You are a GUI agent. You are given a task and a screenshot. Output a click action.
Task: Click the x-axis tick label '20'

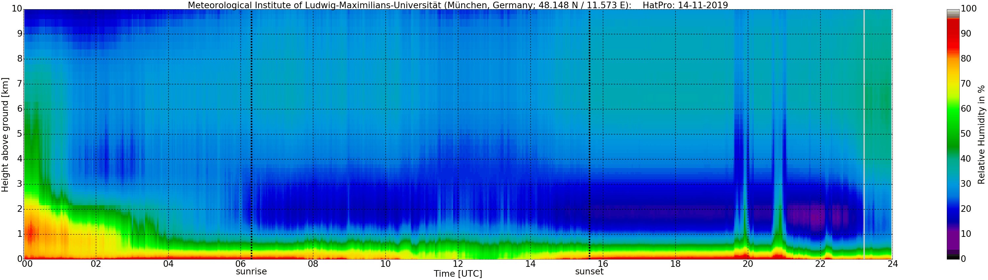pos(748,264)
